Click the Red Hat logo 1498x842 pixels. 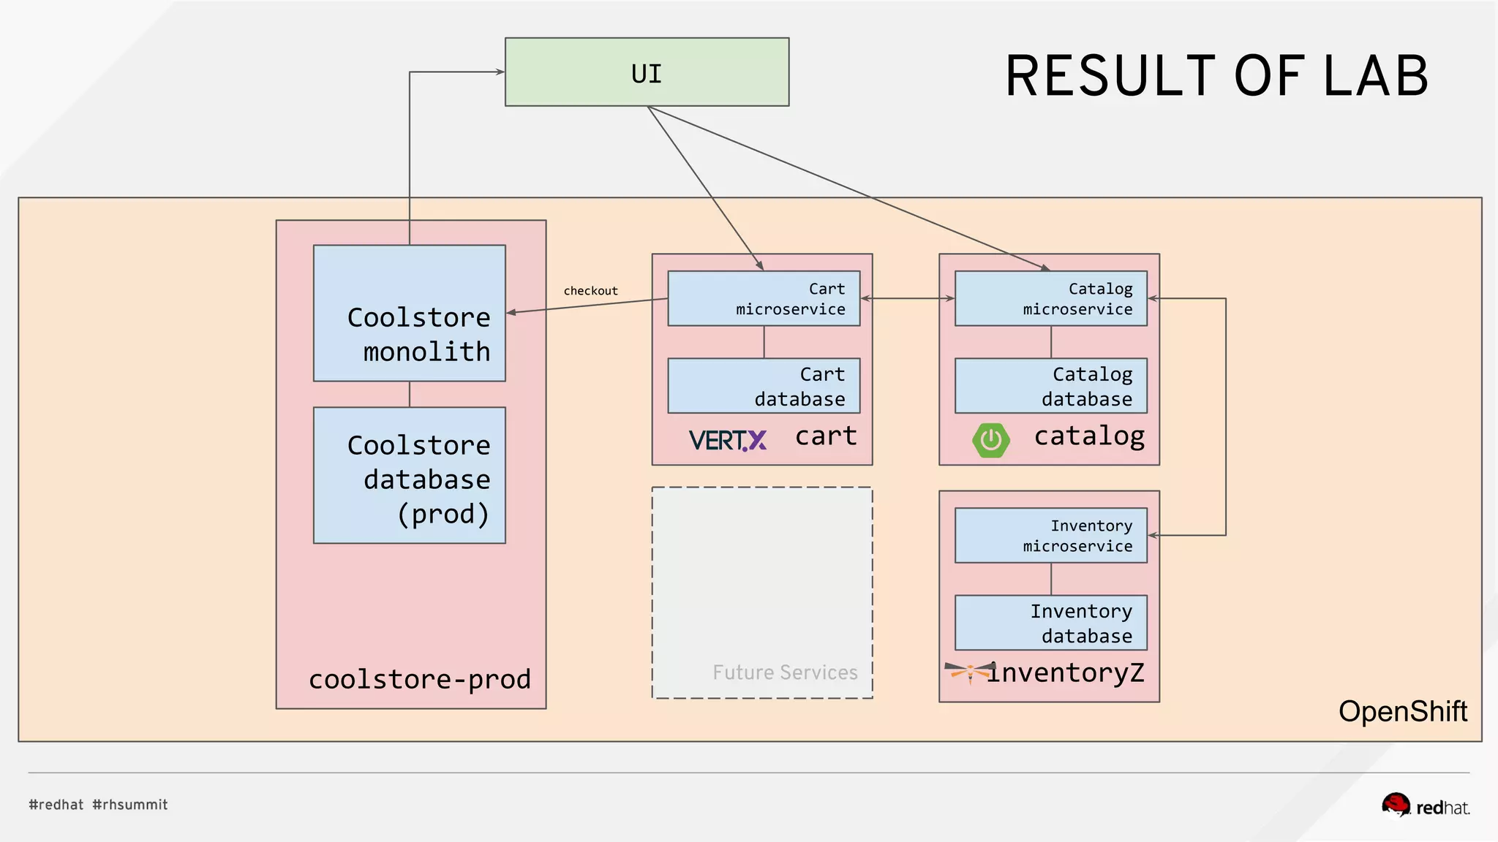(1426, 806)
